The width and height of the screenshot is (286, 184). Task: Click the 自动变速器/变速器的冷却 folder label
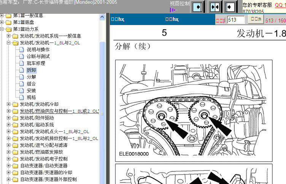click(46, 173)
